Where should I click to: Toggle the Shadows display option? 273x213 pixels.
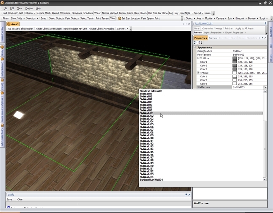(x=88, y=13)
